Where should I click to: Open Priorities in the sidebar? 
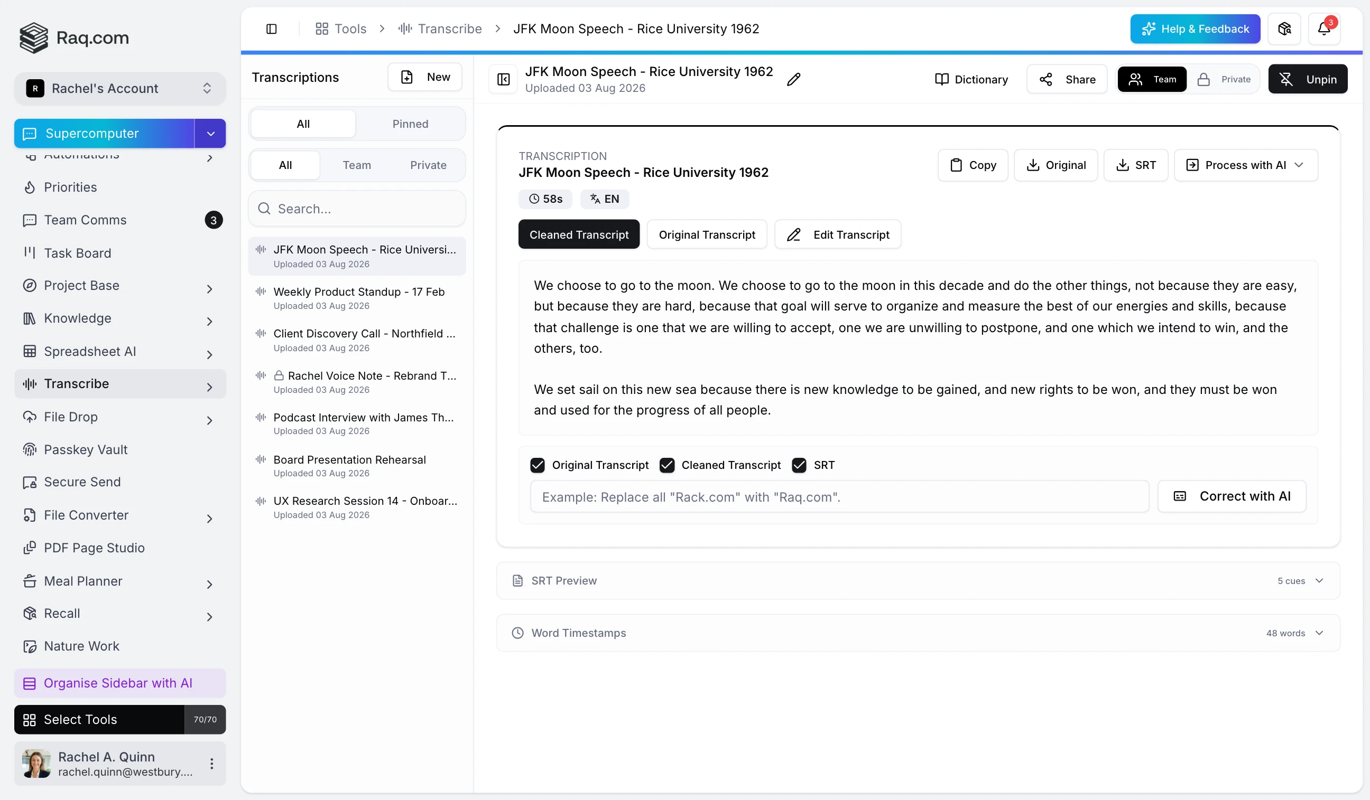[119, 187]
